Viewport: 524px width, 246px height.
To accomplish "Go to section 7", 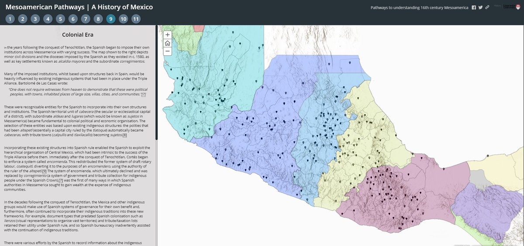I will click(86, 19).
